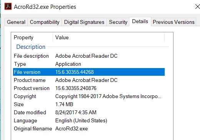Select the Product name row

pos(89,80)
